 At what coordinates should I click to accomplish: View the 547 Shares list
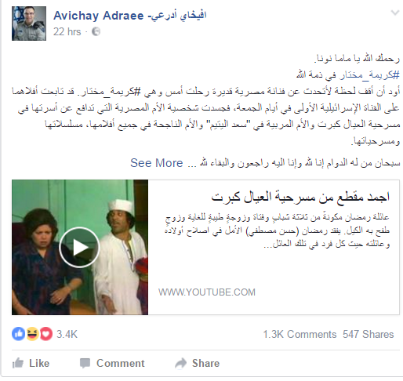pyautogui.click(x=369, y=334)
